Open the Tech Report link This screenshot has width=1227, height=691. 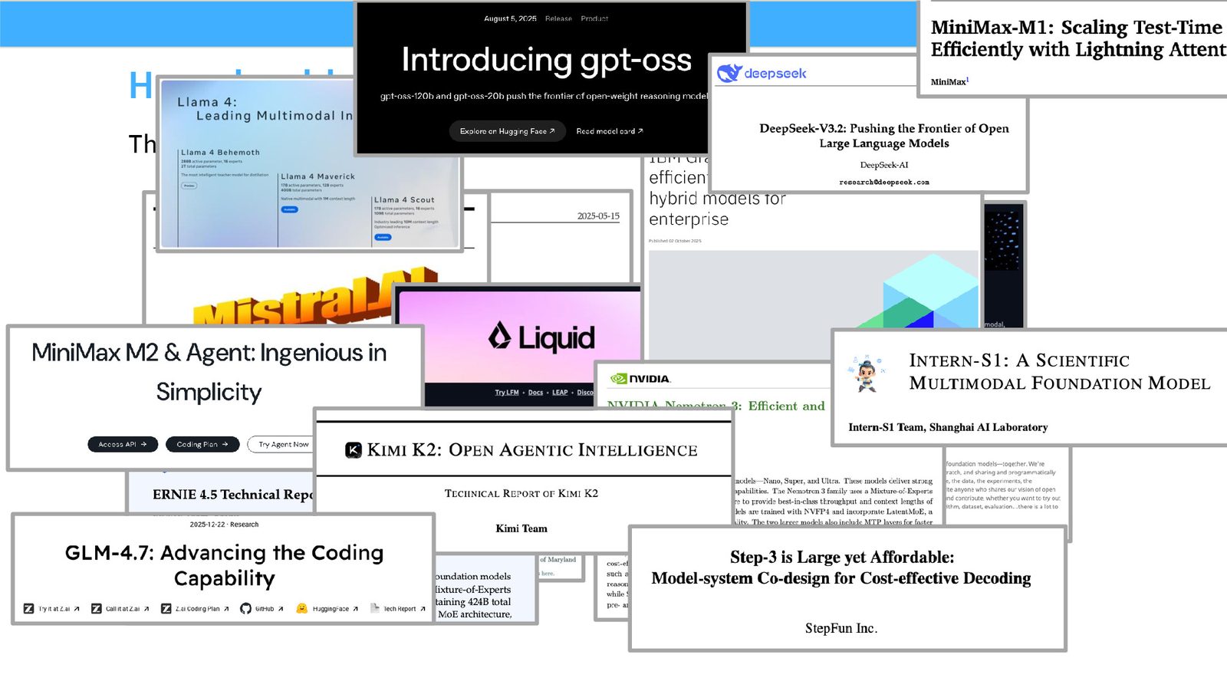click(x=404, y=609)
